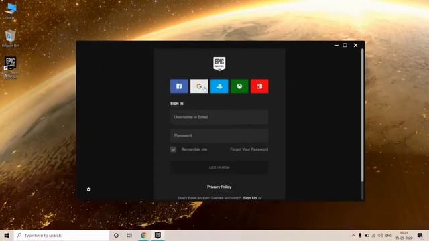Image resolution: width=429 pixels, height=241 pixels.
Task: Focus the Password field
Action: tap(219, 135)
